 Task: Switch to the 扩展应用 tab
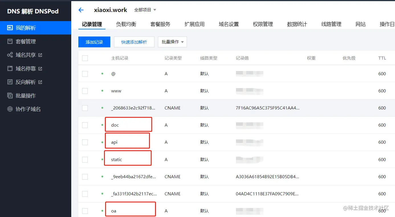[194, 24]
